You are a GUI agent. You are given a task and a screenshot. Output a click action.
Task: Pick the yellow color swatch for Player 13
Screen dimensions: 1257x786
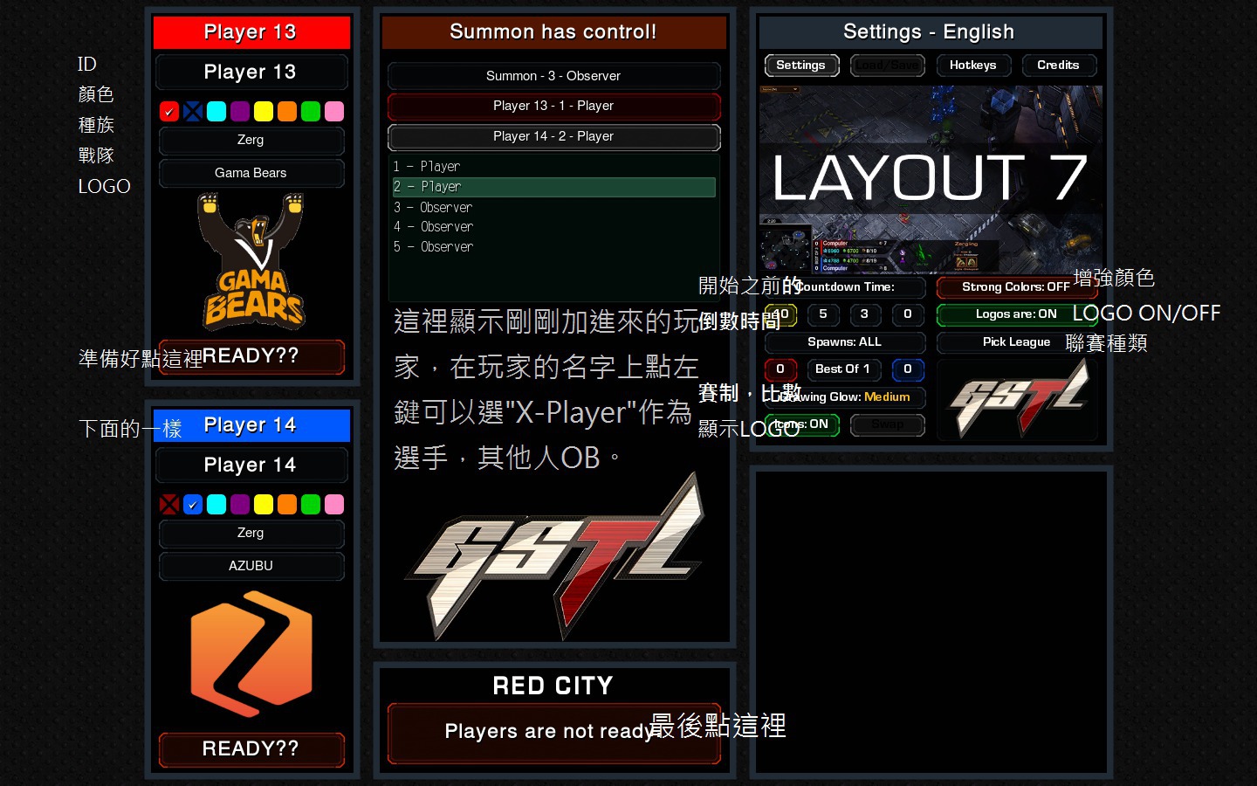(x=264, y=112)
